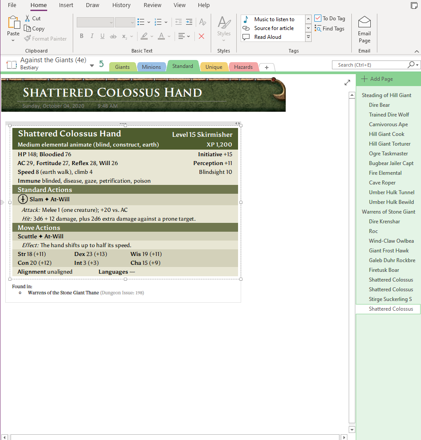Toggle strikethrough formatting
This screenshot has width=421, height=440.
tap(113, 36)
